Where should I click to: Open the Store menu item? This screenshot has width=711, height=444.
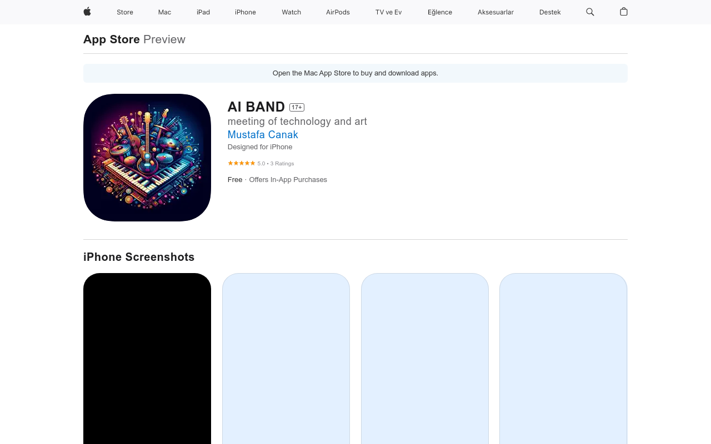pos(125,12)
